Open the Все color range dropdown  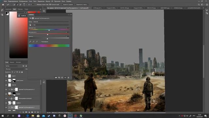click(x=51, y=25)
